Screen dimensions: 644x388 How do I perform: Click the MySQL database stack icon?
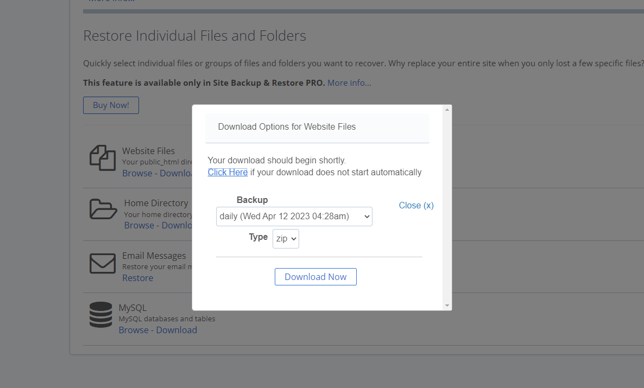tap(100, 315)
